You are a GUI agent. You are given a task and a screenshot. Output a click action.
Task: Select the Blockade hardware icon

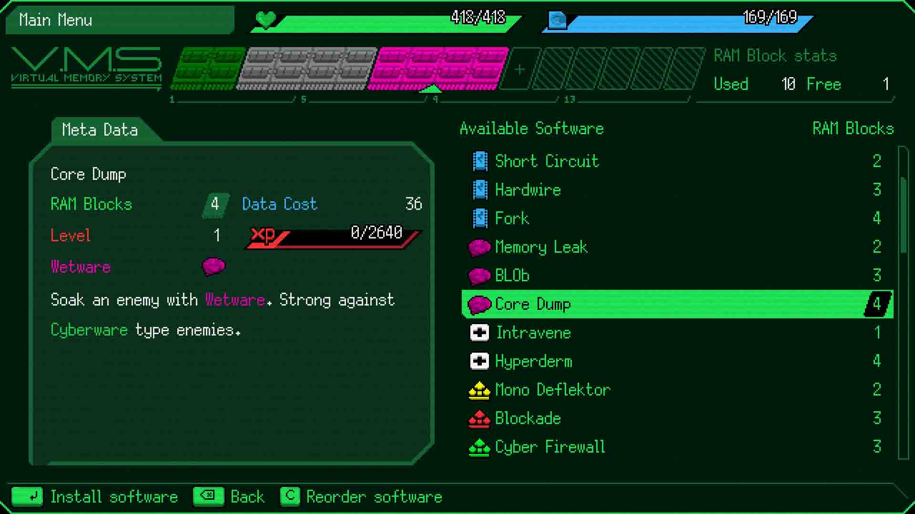(479, 419)
